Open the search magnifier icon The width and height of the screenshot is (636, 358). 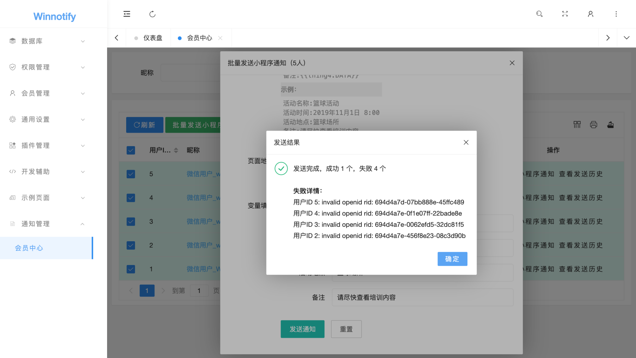click(x=539, y=14)
